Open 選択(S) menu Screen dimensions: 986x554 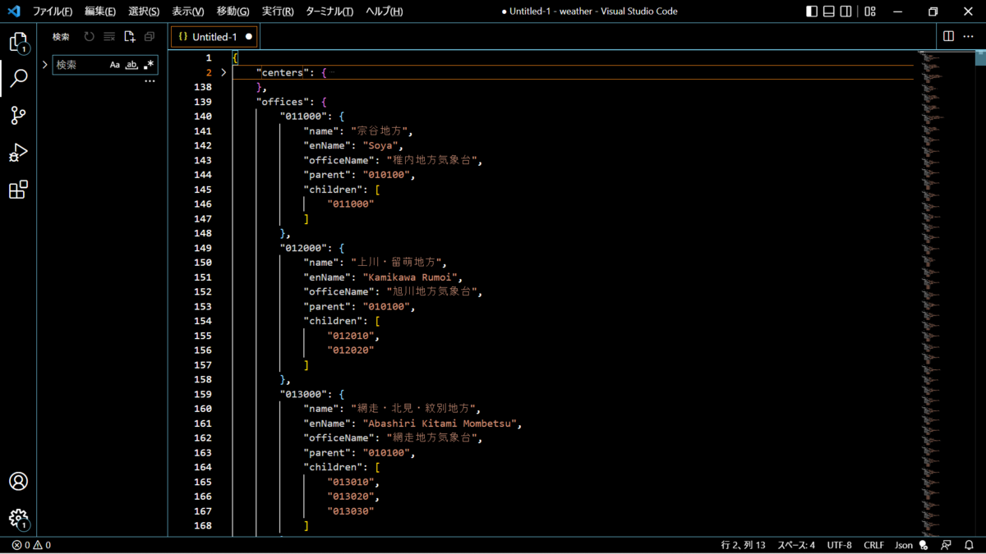[144, 11]
